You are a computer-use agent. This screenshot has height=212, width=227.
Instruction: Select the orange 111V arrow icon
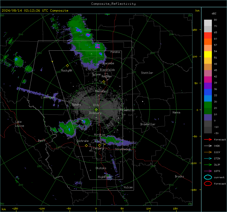(x=208, y=152)
